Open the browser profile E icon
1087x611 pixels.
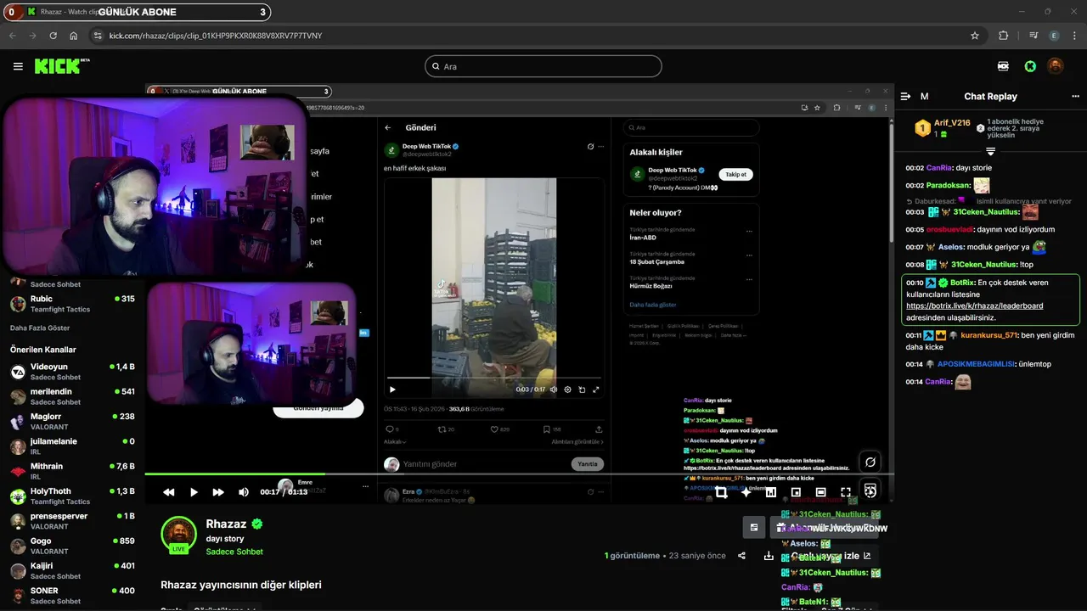pyautogui.click(x=1054, y=36)
